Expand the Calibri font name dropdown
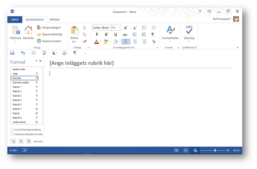Viewport: 257px width, 169px height. [110, 28]
